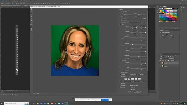The width and height of the screenshot is (187, 105).
Task: Open the File menu
Action: pyautogui.click(x=4, y=1)
